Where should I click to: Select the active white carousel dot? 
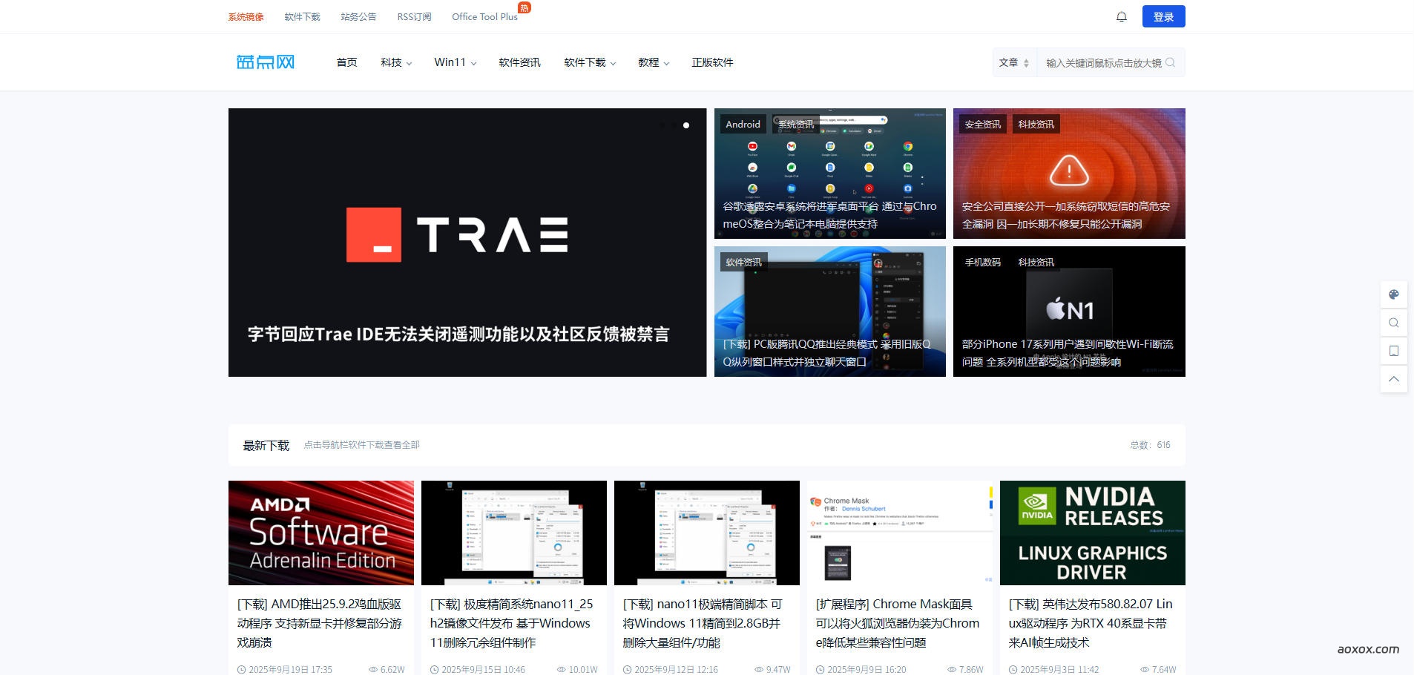click(x=686, y=125)
